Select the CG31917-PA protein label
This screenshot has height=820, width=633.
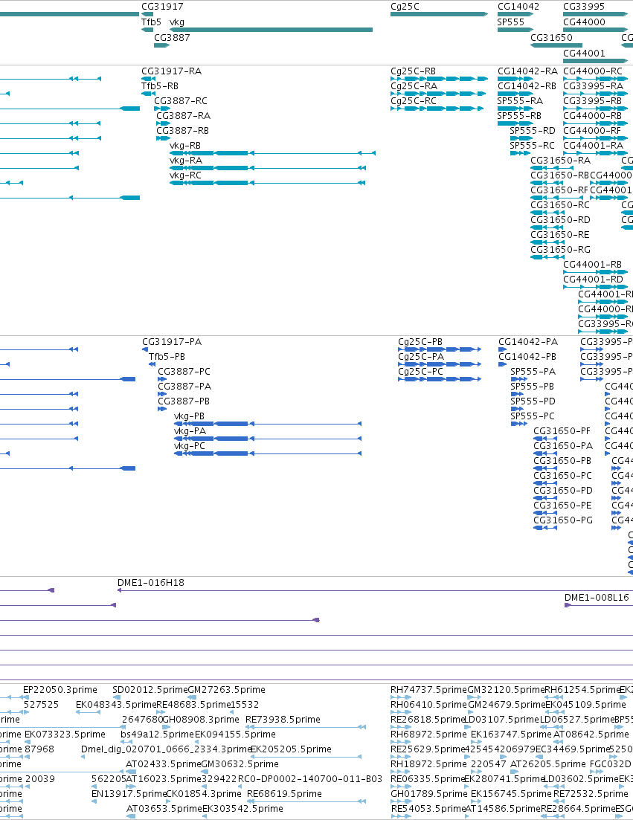coord(172,342)
